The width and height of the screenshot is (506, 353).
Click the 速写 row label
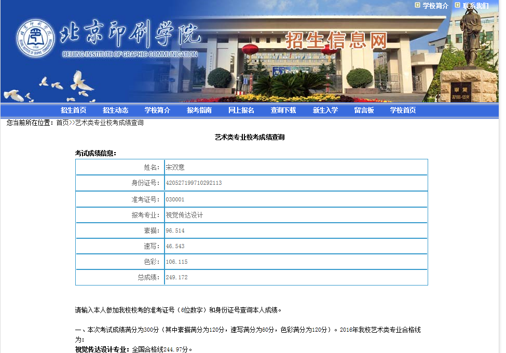pyautogui.click(x=152, y=246)
